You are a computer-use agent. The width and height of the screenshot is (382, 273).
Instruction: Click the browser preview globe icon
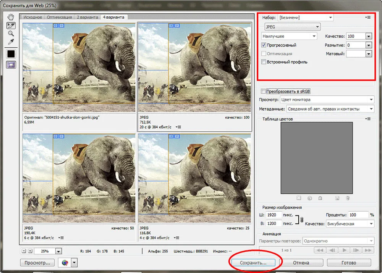(65, 263)
